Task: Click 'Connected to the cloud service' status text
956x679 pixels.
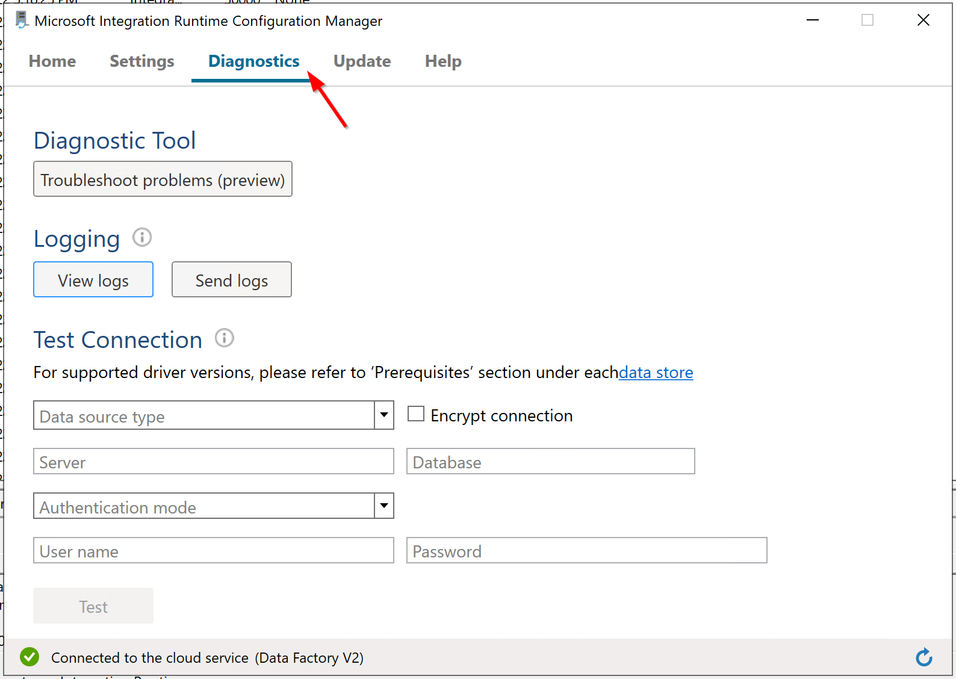Action: pyautogui.click(x=150, y=658)
